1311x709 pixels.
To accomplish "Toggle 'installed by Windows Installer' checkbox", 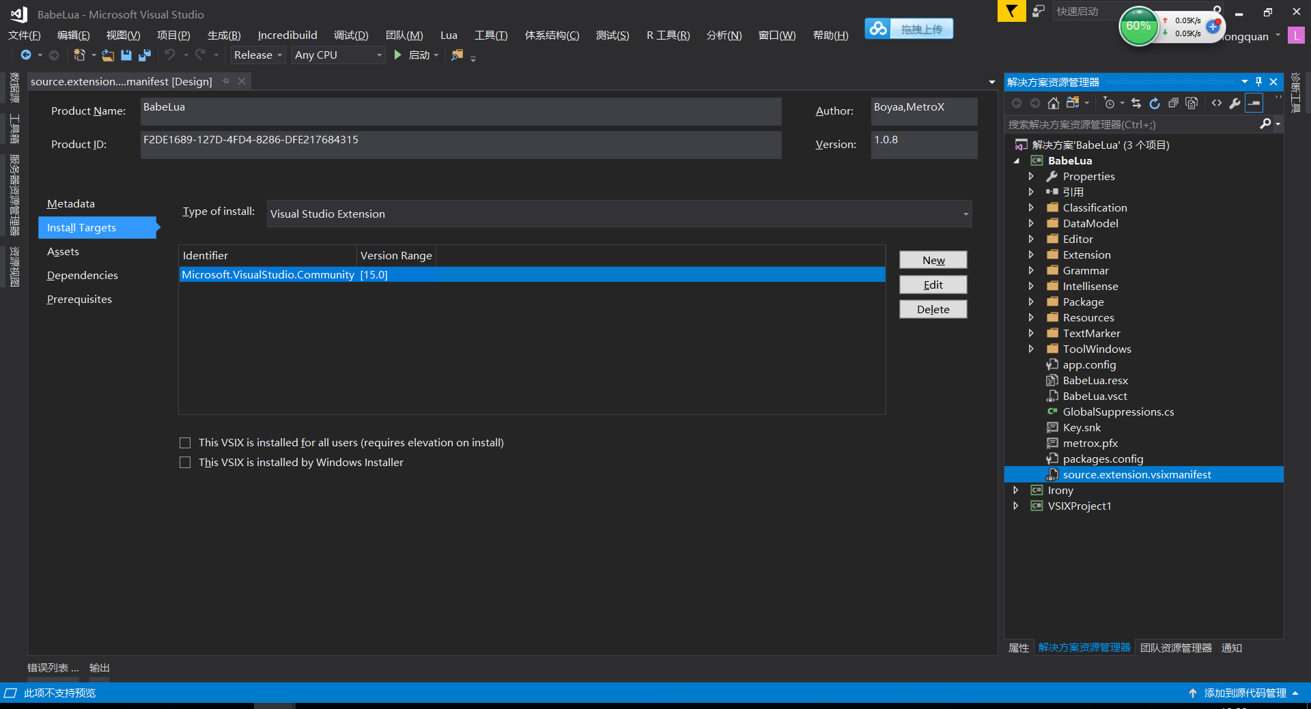I will click(x=185, y=463).
